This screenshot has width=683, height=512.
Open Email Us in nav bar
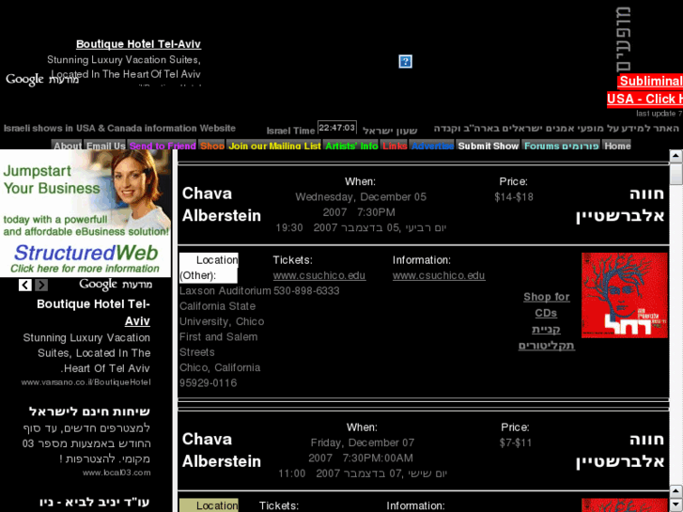coord(105,146)
